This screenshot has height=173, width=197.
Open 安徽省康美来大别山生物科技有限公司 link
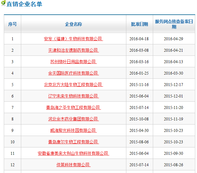pyautogui.click(x=74, y=153)
